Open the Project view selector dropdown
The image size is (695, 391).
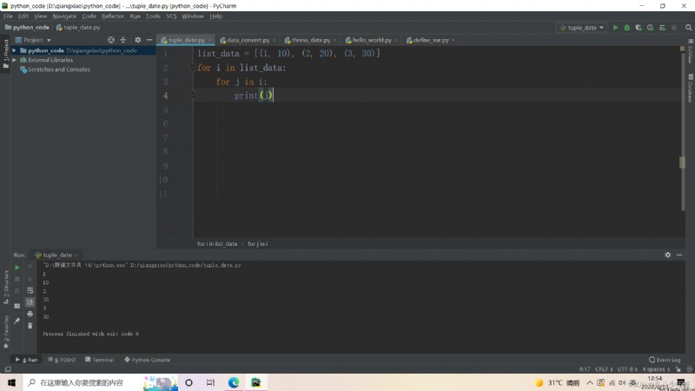pos(33,40)
